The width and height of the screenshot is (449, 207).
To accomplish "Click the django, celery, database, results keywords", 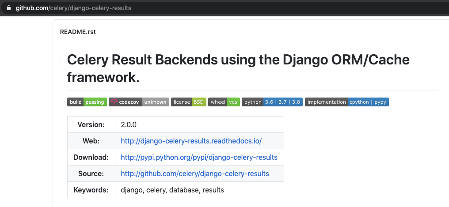I will pyautogui.click(x=172, y=190).
